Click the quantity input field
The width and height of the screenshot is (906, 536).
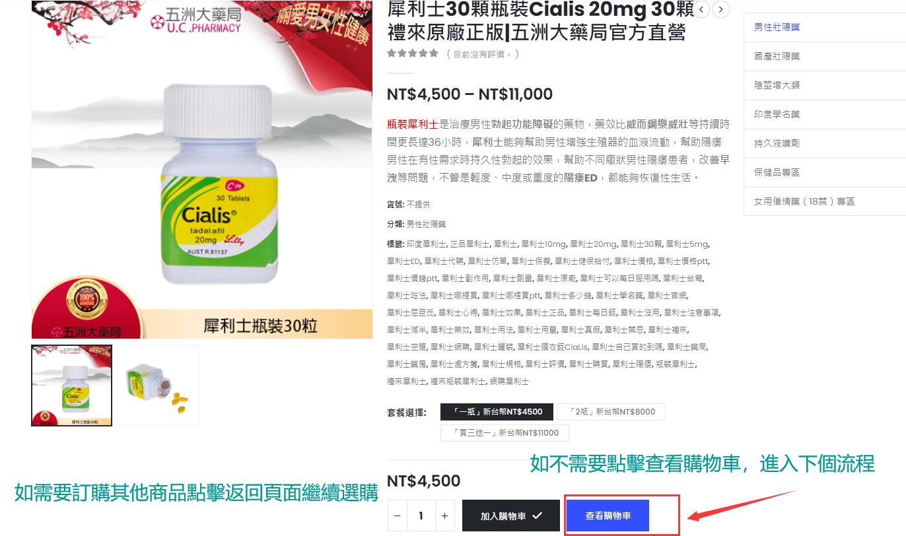421,516
